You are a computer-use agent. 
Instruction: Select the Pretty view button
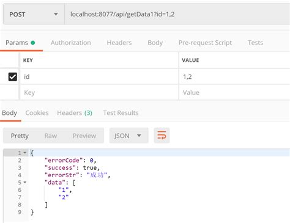pos(20,136)
